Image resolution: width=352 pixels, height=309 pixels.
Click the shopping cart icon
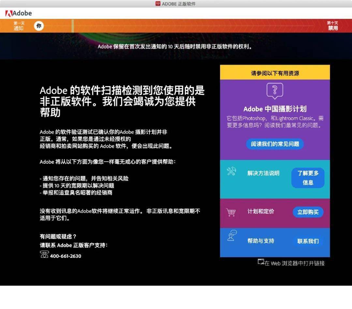pyautogui.click(x=231, y=212)
